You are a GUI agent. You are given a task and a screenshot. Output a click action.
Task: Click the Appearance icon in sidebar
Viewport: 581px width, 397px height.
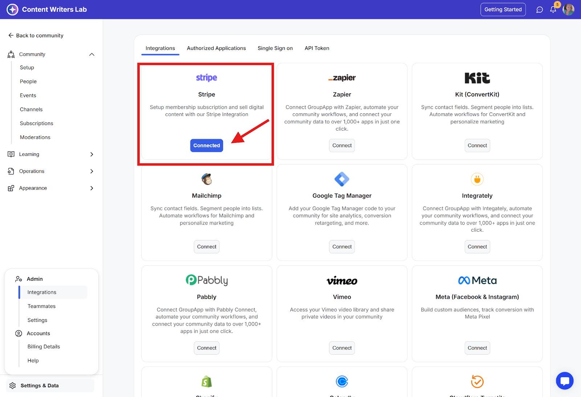[x=11, y=188]
